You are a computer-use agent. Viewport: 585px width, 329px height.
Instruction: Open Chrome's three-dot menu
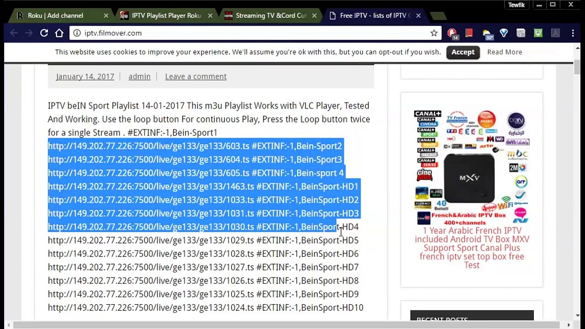tap(573, 33)
